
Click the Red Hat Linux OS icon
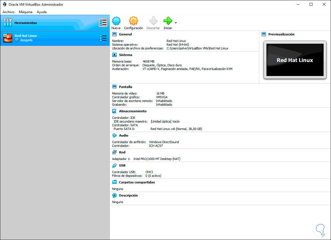pos(8,38)
